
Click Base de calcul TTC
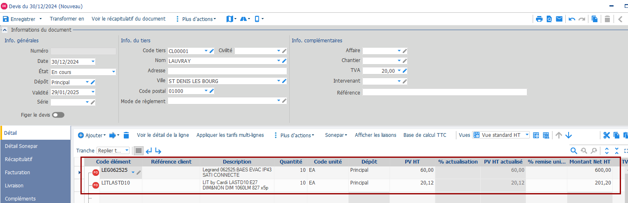tap(425, 135)
